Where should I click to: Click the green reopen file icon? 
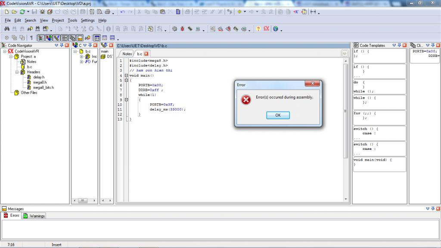(22, 12)
